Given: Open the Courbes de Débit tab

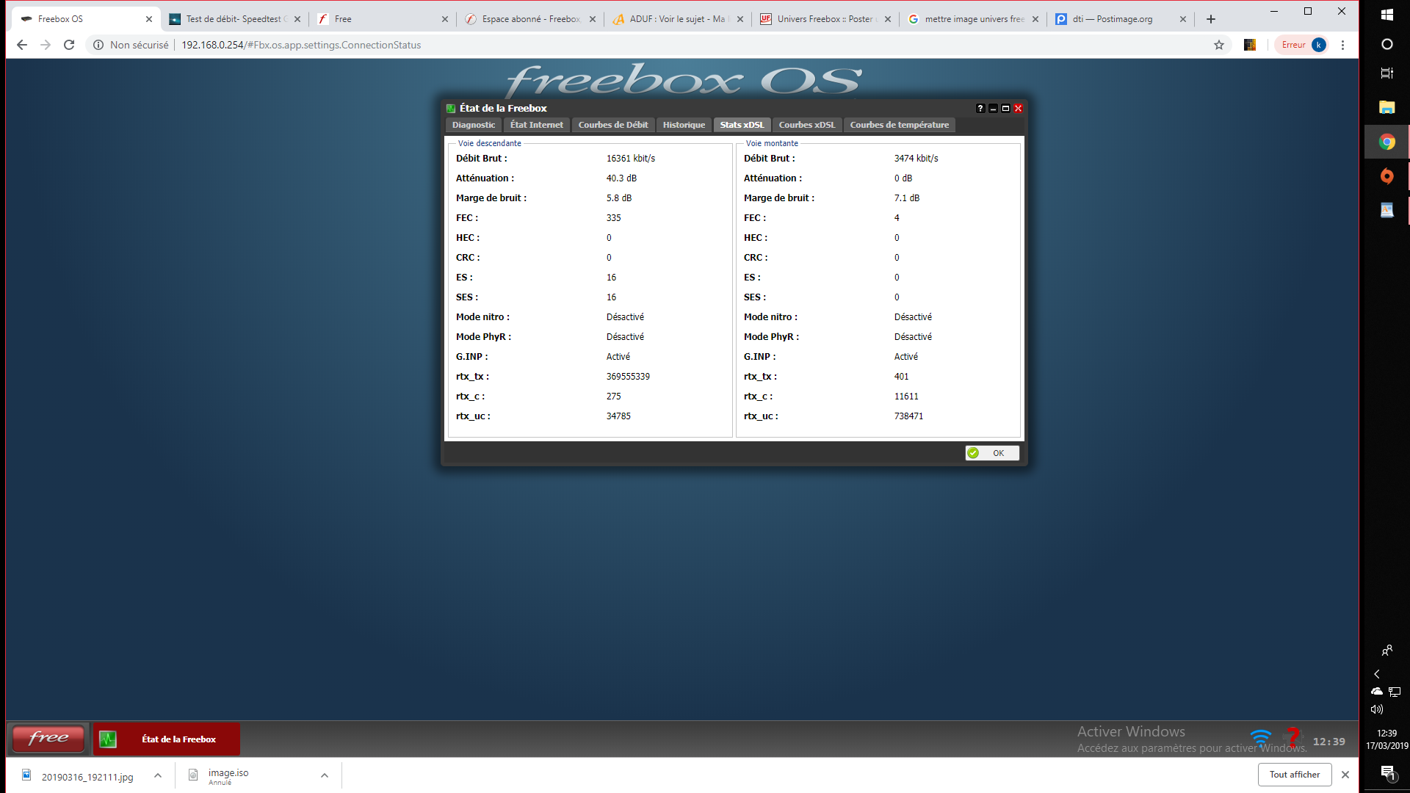Looking at the screenshot, I should 612,125.
